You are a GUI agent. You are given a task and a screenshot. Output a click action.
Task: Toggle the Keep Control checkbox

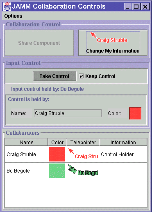point(81,76)
